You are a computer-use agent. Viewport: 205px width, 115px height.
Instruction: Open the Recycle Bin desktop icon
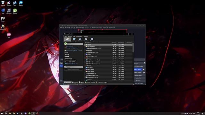(x=3, y=3)
